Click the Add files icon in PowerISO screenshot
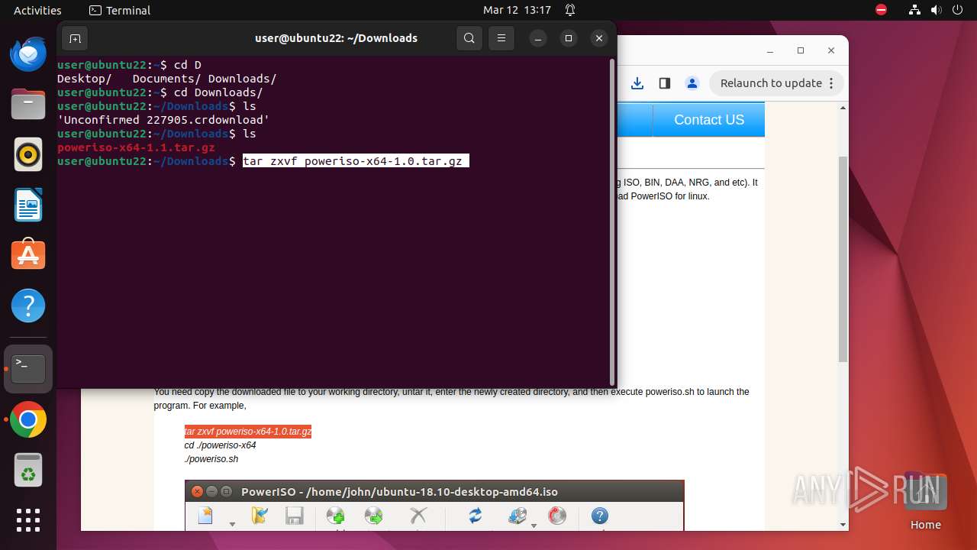 (x=335, y=517)
